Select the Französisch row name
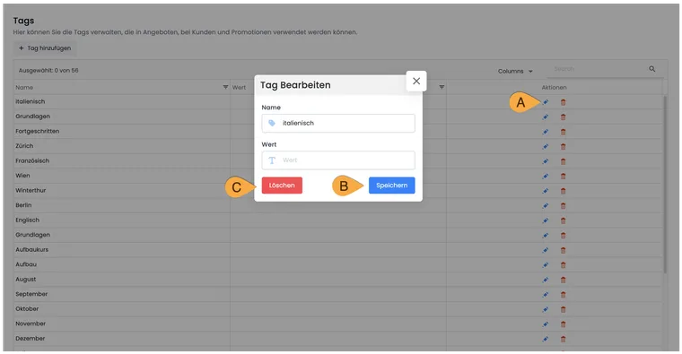The height and width of the screenshot is (354, 682). [32, 160]
